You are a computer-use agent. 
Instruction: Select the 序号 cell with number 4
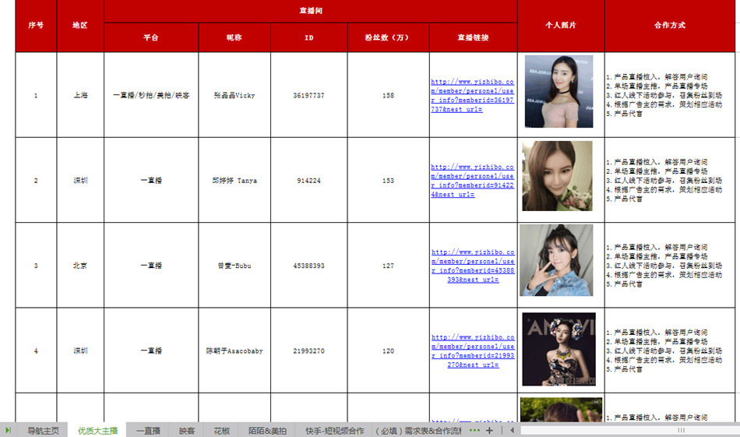[36, 351]
